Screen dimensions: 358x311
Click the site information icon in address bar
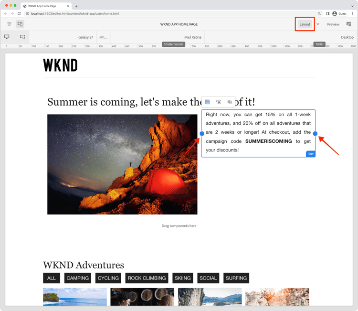click(x=28, y=14)
